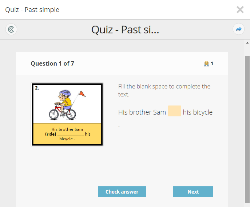Viewport: 250px width, 207px height.
Task: Click the red flag on the bicycle
Action: point(82,94)
